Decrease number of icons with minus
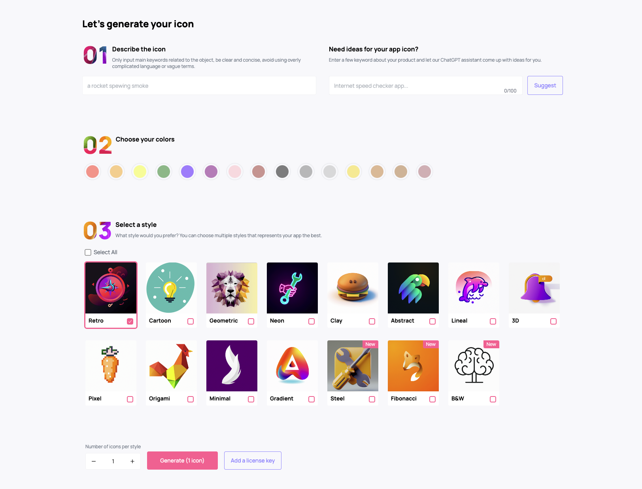 point(94,461)
